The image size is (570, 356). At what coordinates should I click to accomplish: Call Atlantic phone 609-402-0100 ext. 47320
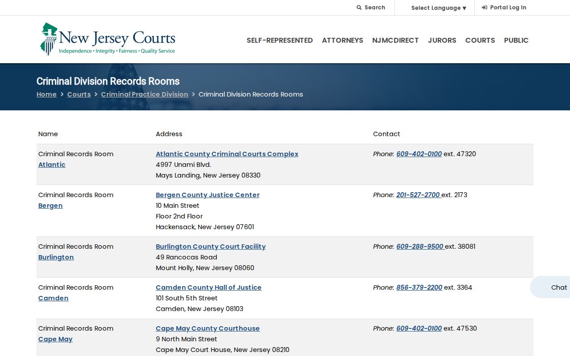419,154
